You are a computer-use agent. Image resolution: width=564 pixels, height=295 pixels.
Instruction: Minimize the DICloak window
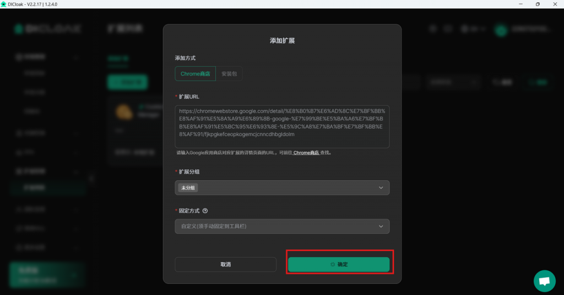click(519, 4)
